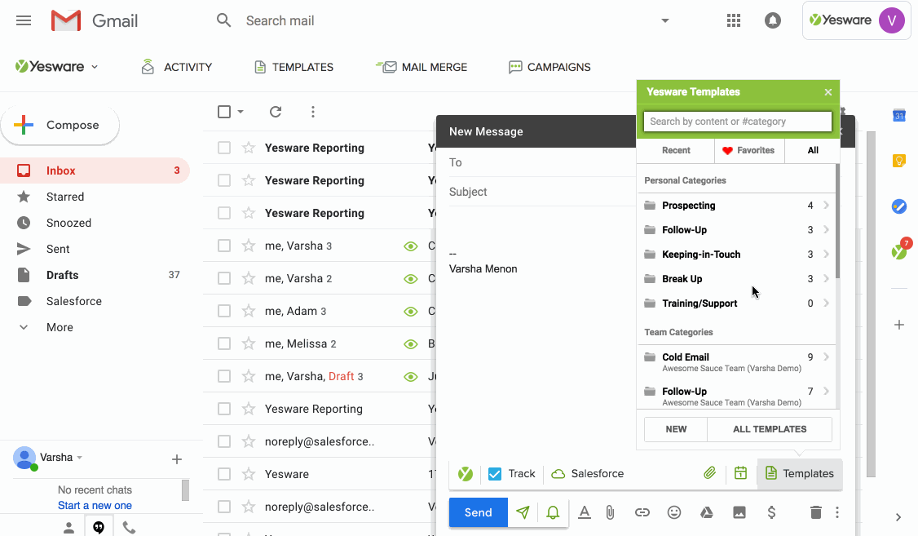Open the insert link icon
This screenshot has width=918, height=536.
642,512
